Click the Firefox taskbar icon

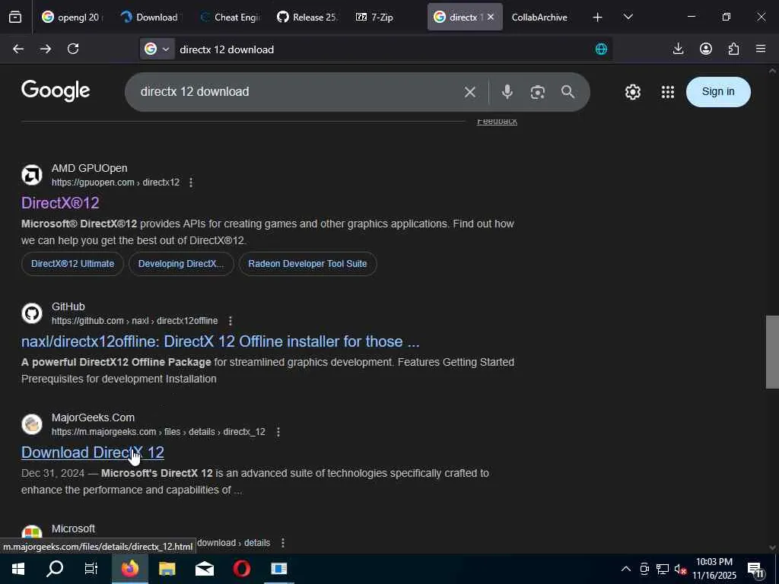tap(129, 569)
